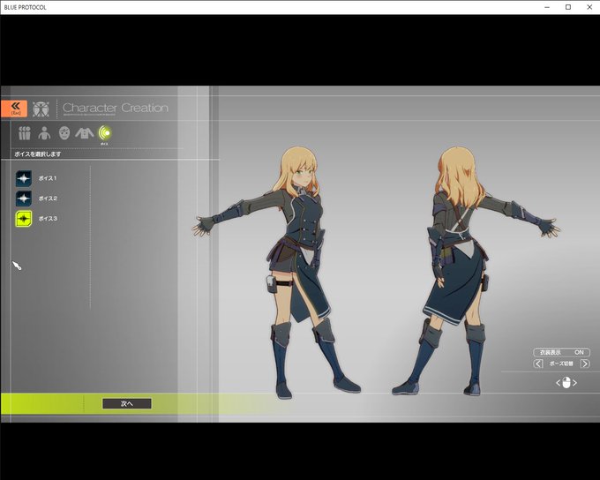This screenshot has height=480, width=600.
Task: Proceed with the 次へ button
Action: tap(127, 403)
